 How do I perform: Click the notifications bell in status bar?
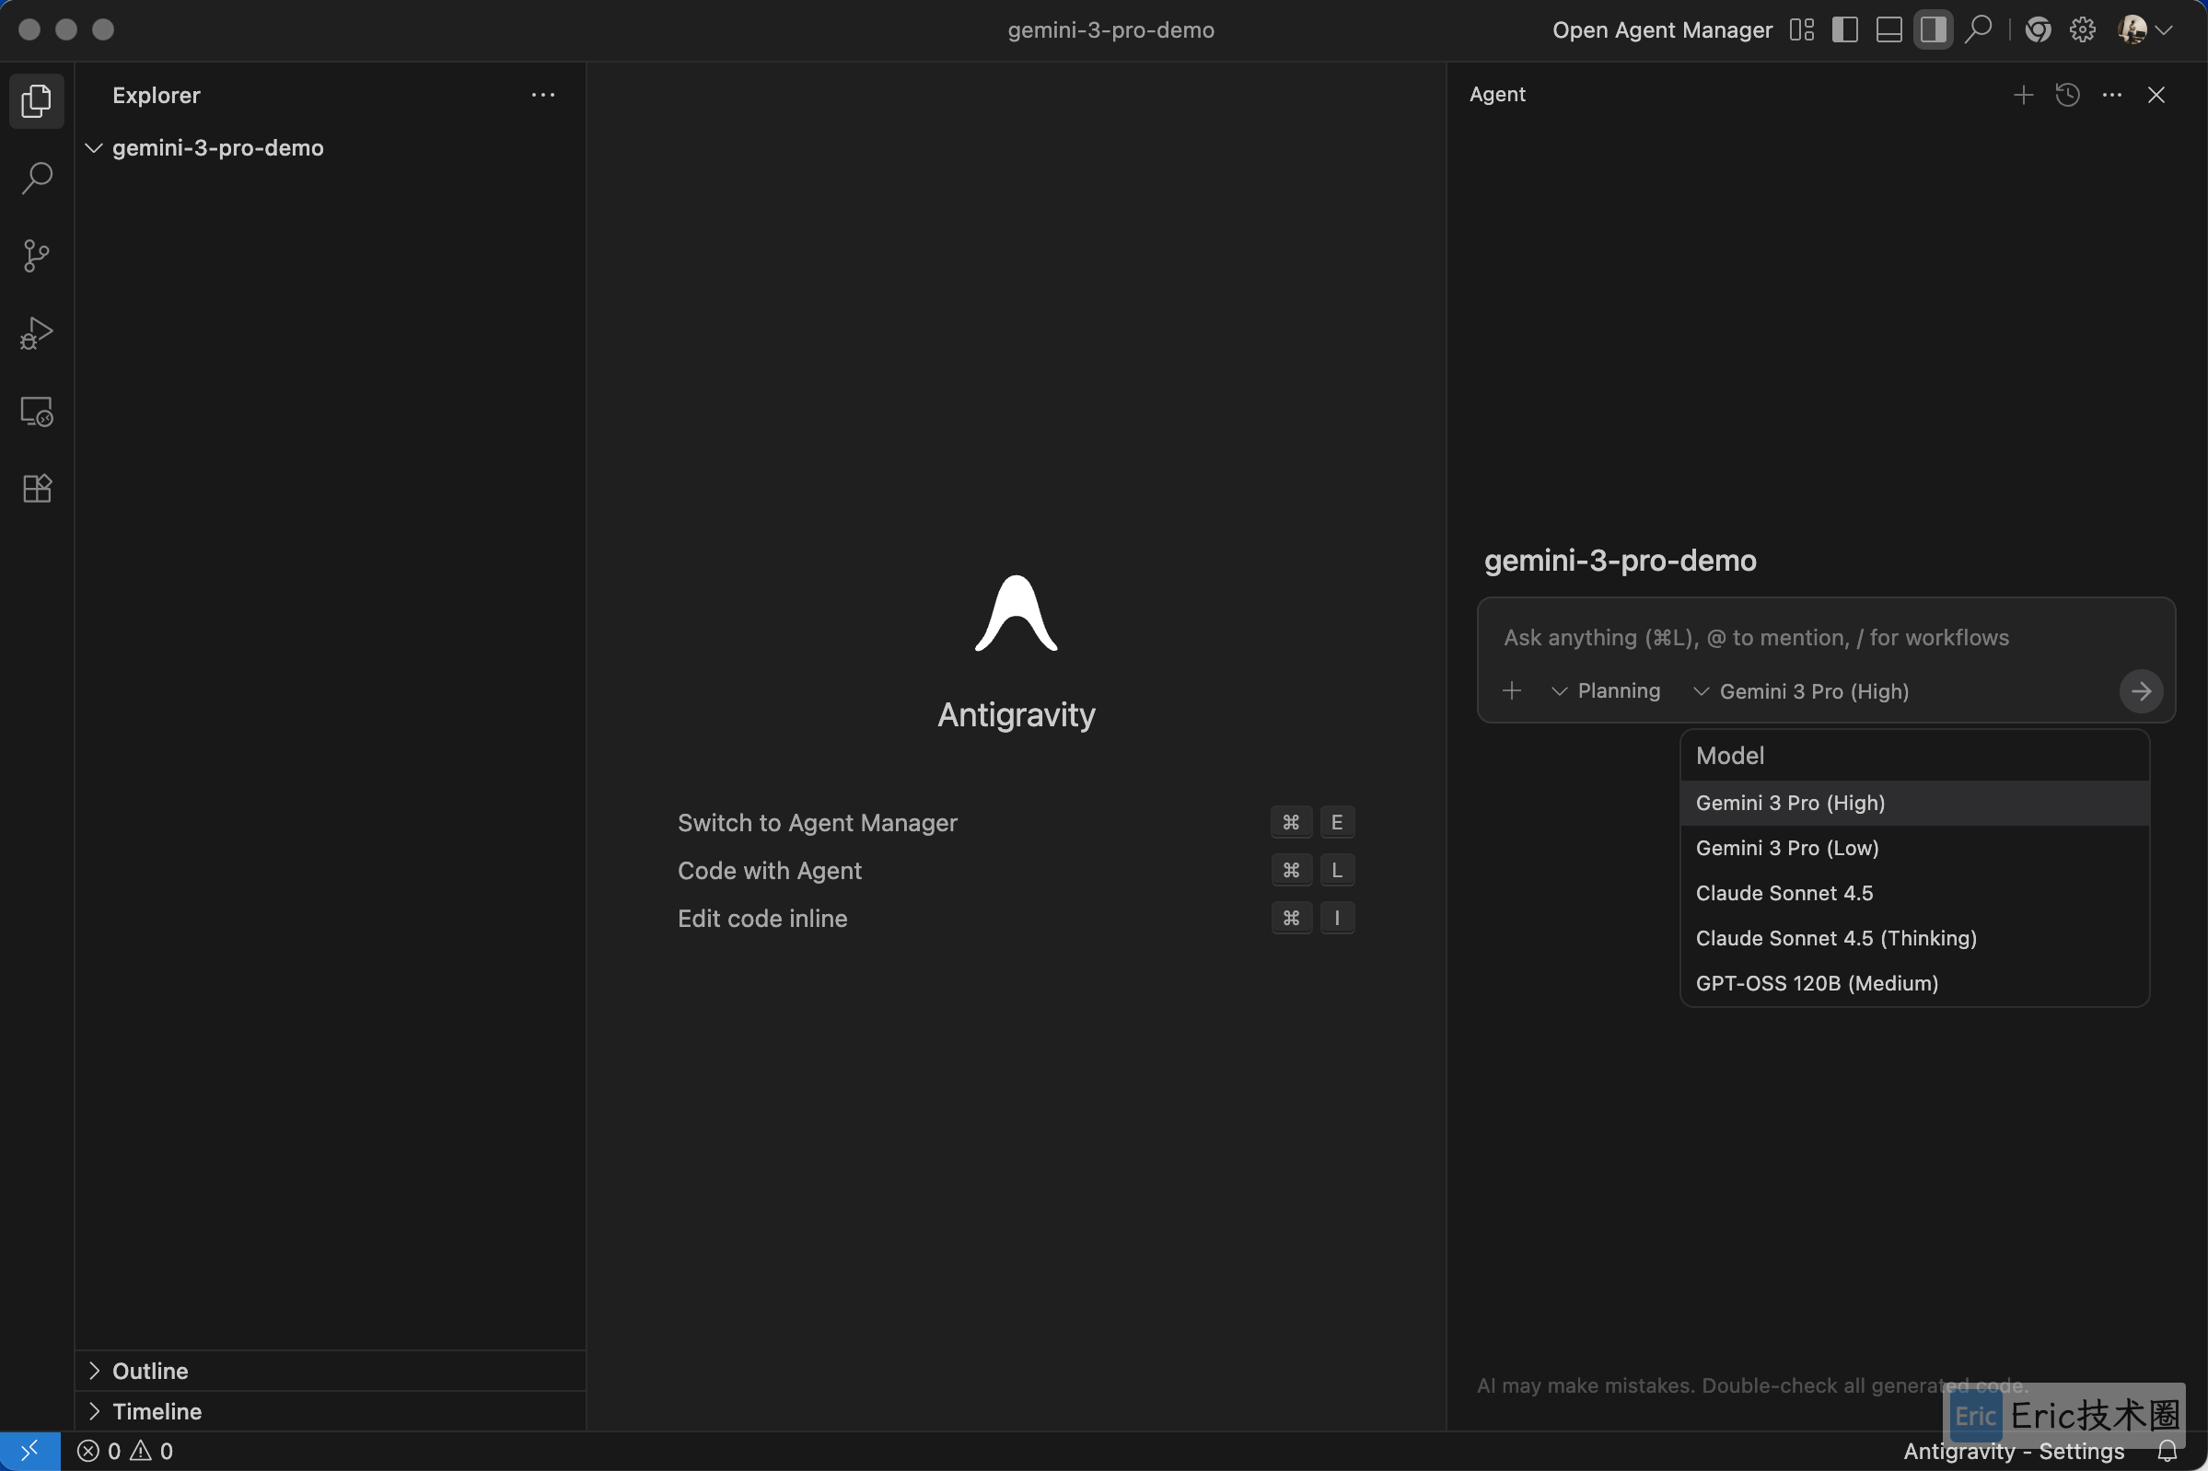click(2167, 1451)
